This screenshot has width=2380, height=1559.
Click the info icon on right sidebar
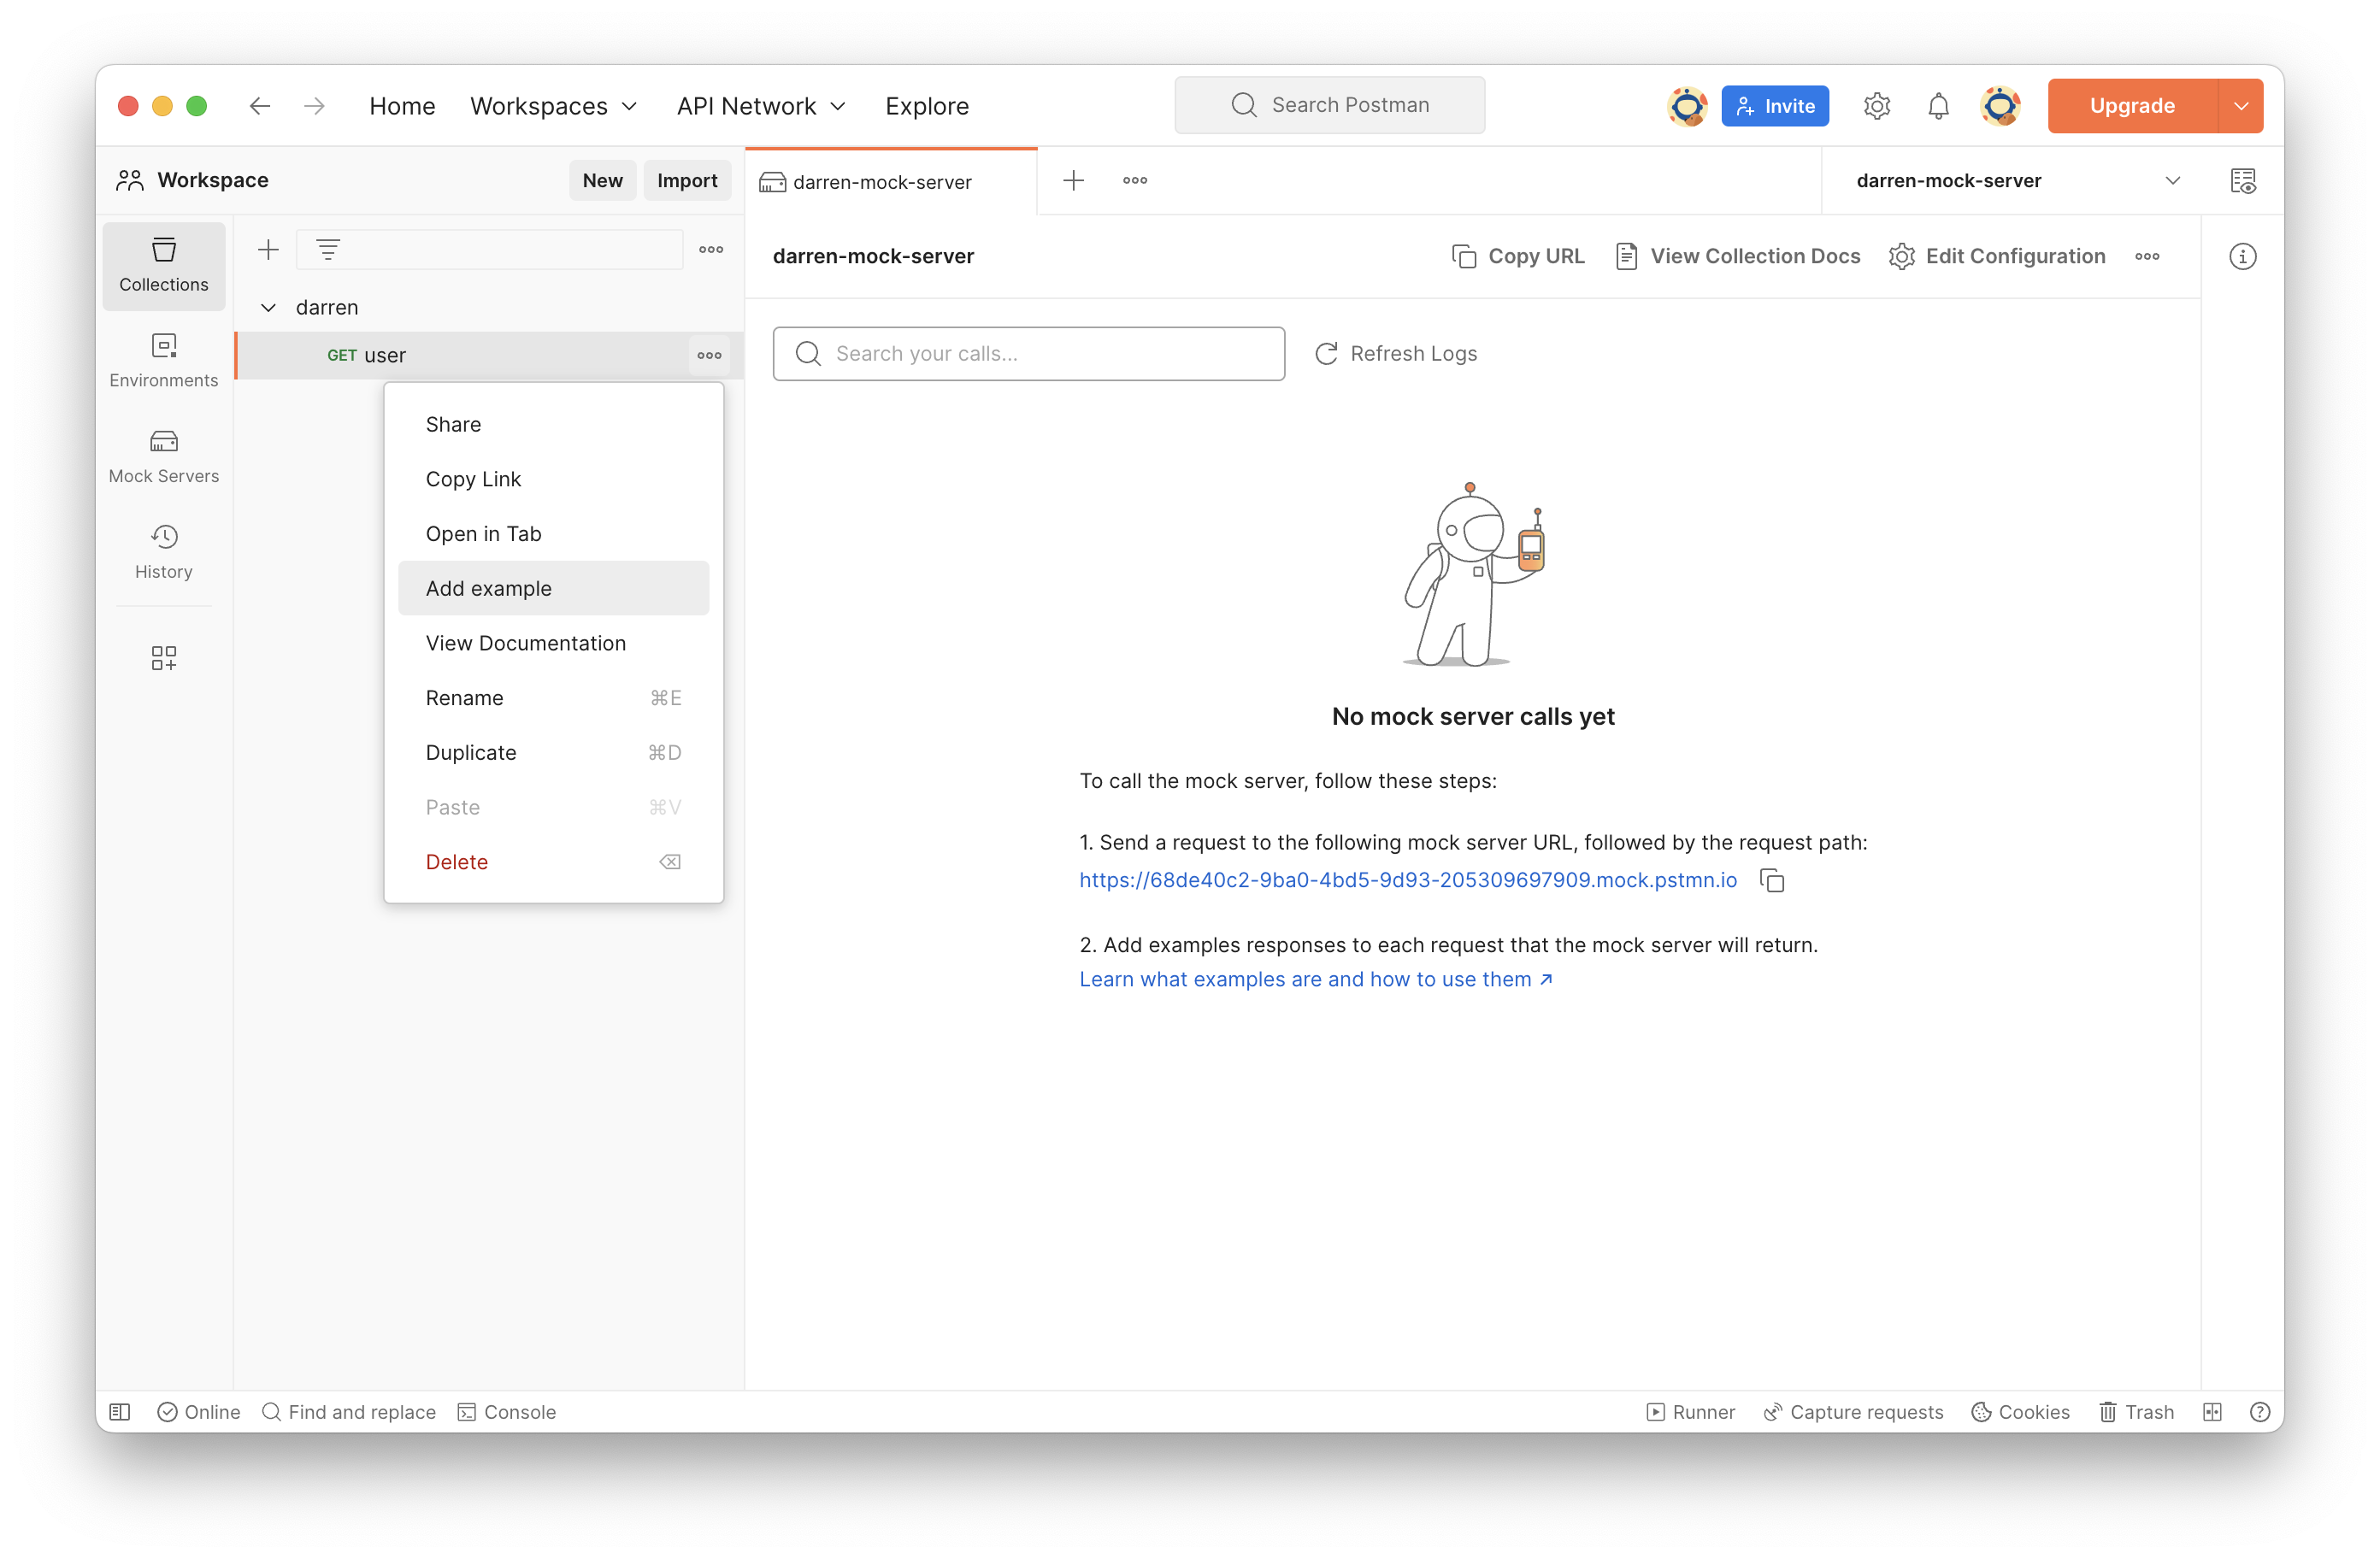point(2242,257)
